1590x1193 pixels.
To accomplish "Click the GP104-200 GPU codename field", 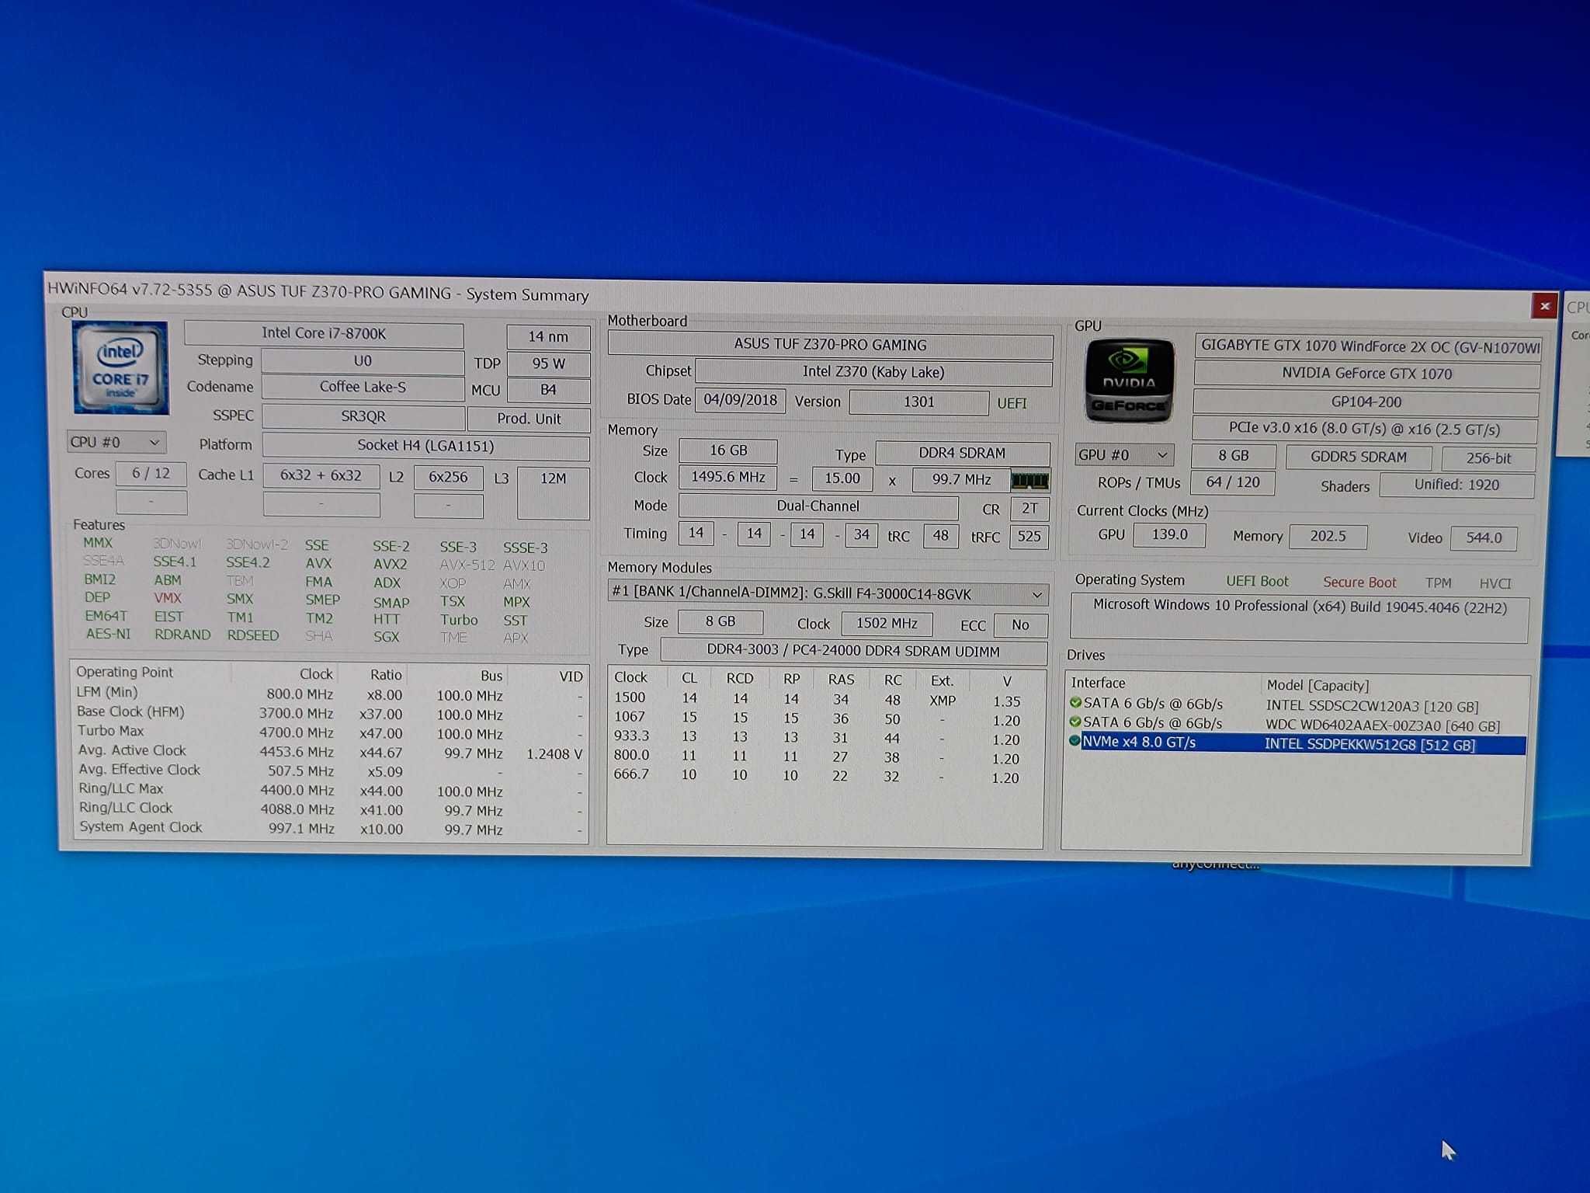I will tap(1366, 402).
